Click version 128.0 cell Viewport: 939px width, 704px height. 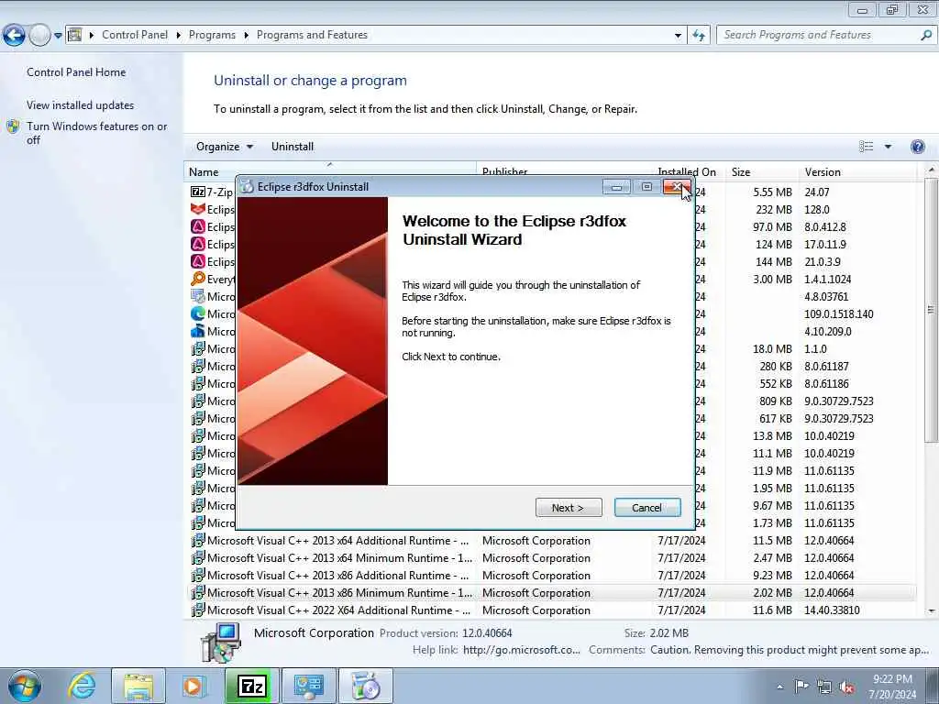(x=817, y=210)
